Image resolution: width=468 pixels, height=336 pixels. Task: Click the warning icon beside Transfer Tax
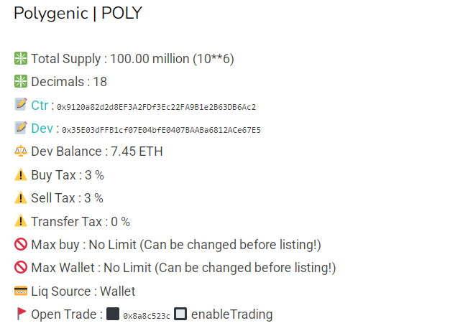click(20, 222)
